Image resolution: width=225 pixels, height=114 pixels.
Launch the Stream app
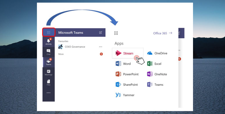[x=128, y=53]
